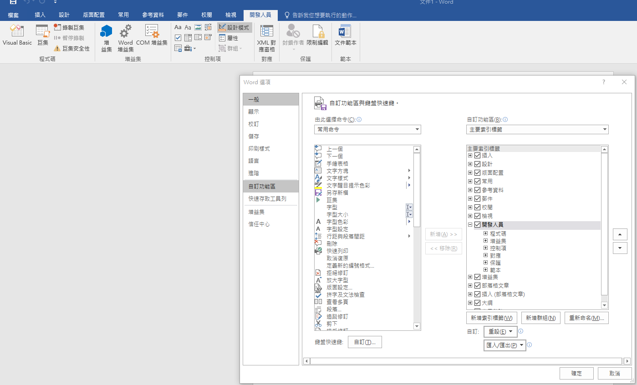
Task: Click the 重新命名 button
Action: [x=586, y=318]
